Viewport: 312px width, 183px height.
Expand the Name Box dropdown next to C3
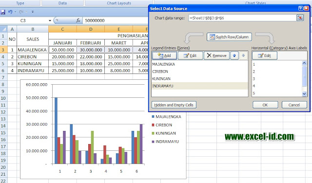tap(50, 20)
